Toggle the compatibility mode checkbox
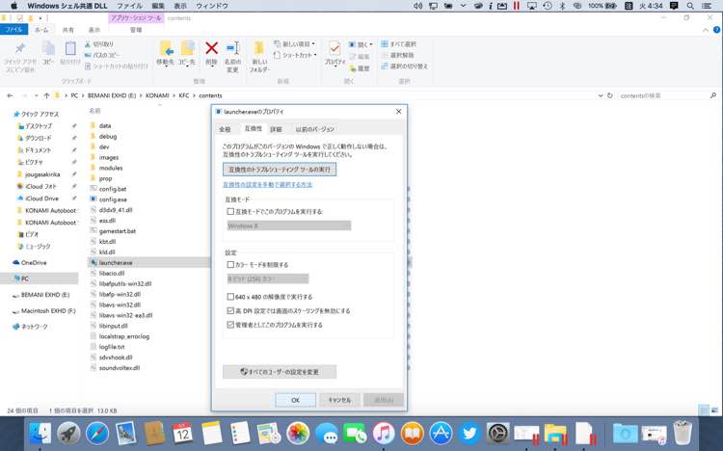This screenshot has height=451, width=723. click(x=230, y=212)
